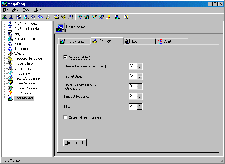Open Share Scanner in the tree
The image size is (225, 164).
pos(25,83)
